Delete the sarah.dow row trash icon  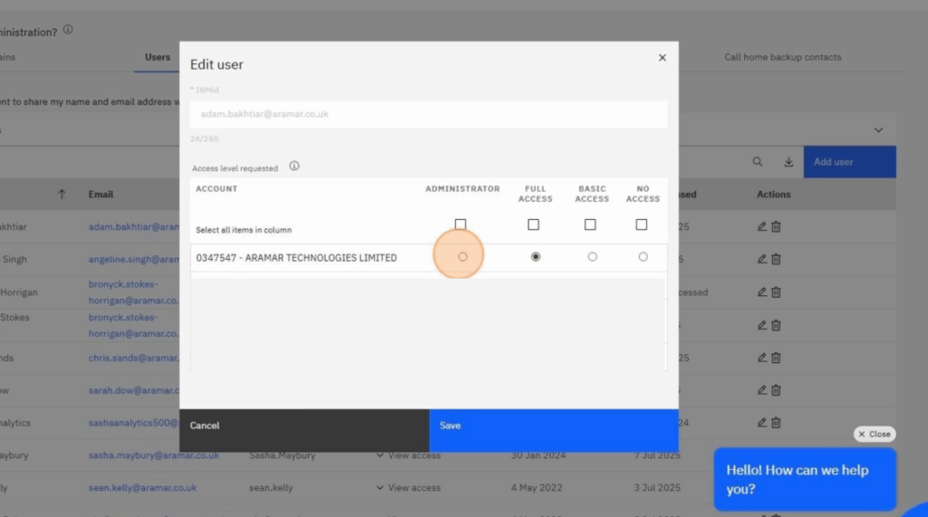(776, 390)
